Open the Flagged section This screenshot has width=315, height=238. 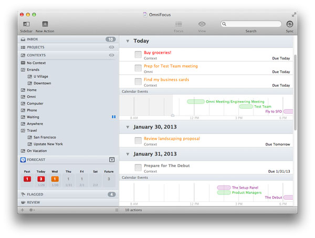tap(68, 194)
